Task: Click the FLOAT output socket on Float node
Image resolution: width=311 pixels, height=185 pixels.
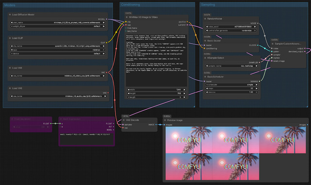Action: 51,123
